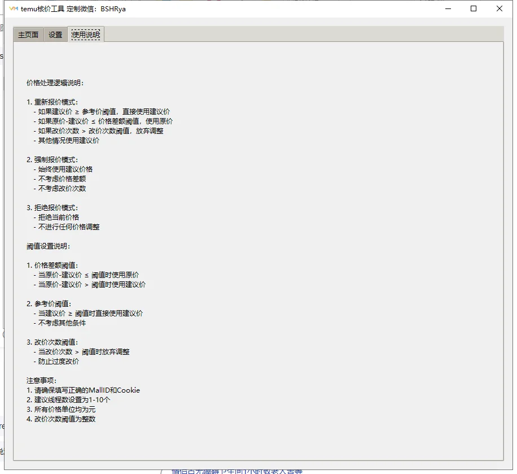Viewport: 517px width, 474px height.
Task: Open the 设置 tab
Action: click(55, 34)
